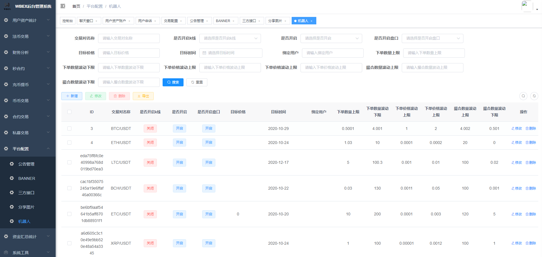Edit the ETH/USDT robot row
This screenshot has width=542, height=257.
[516, 143]
